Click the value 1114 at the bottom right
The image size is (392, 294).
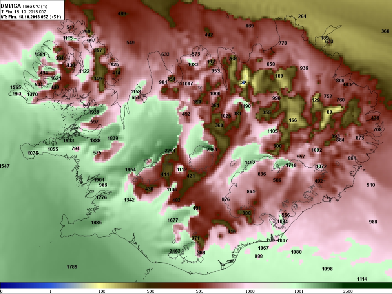362,279
